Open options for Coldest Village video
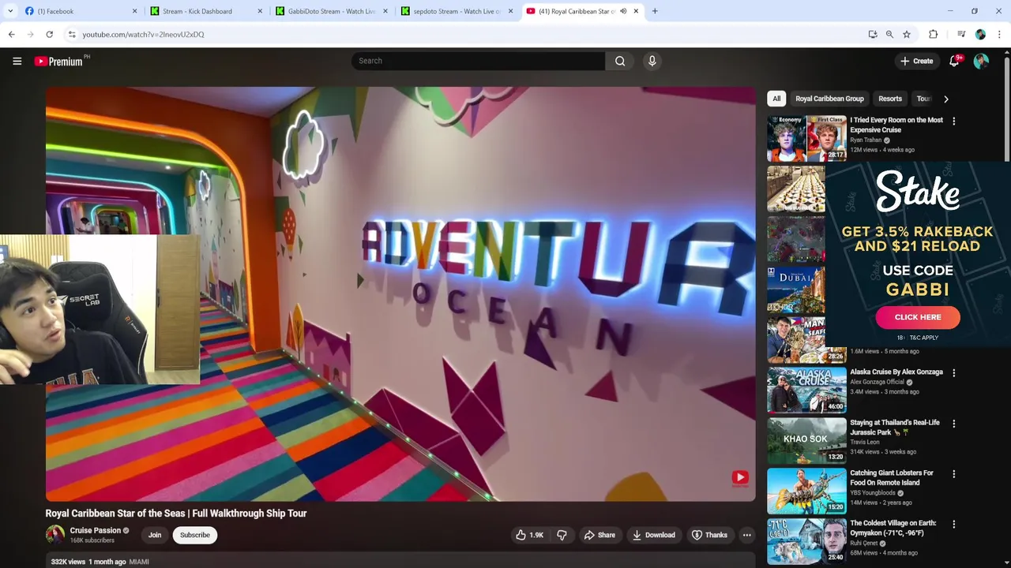Image resolution: width=1011 pixels, height=568 pixels. tap(953, 524)
